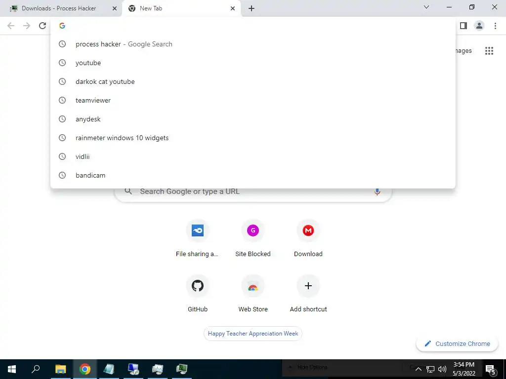This screenshot has width=506, height=379.
Task: Open the Site Blocked shortcut tile
Action: pyautogui.click(x=253, y=239)
